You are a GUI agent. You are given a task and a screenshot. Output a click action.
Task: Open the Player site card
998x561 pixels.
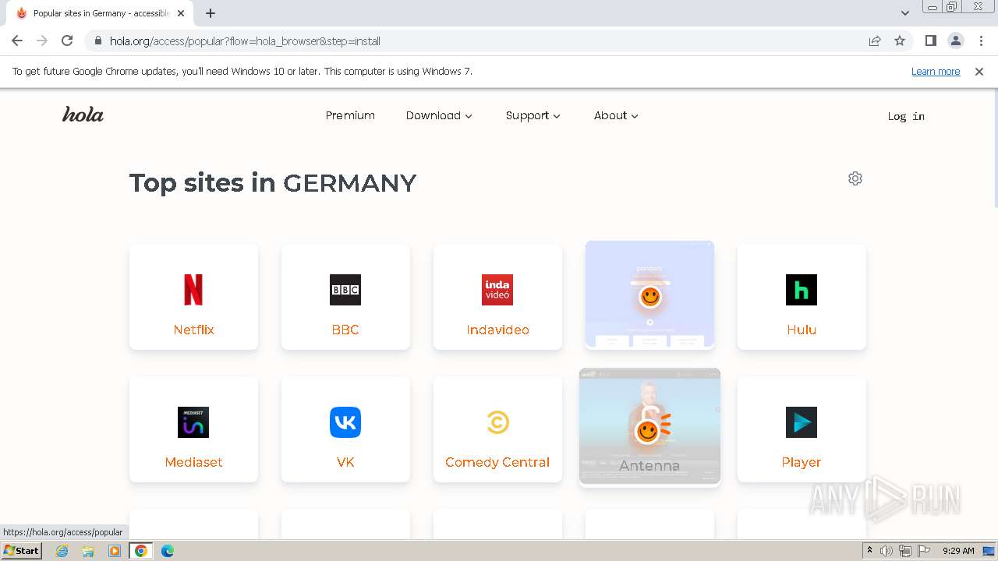tap(802, 429)
